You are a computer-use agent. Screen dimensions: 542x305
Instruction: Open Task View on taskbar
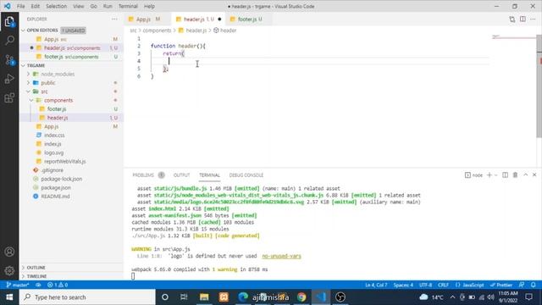click(x=184, y=297)
